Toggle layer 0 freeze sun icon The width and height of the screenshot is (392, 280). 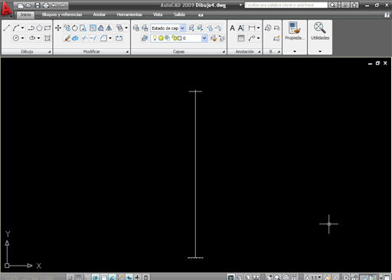161,38
